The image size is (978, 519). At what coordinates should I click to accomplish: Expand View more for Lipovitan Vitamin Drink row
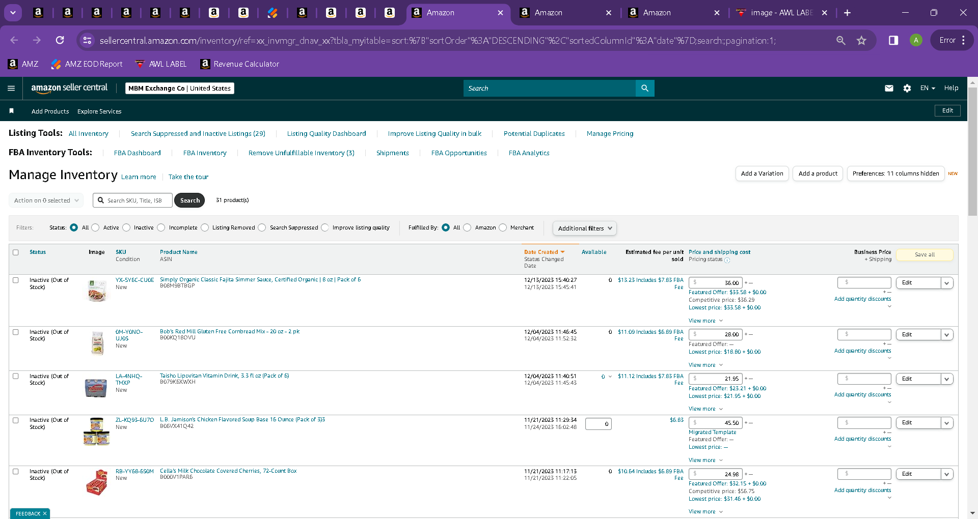coord(705,409)
